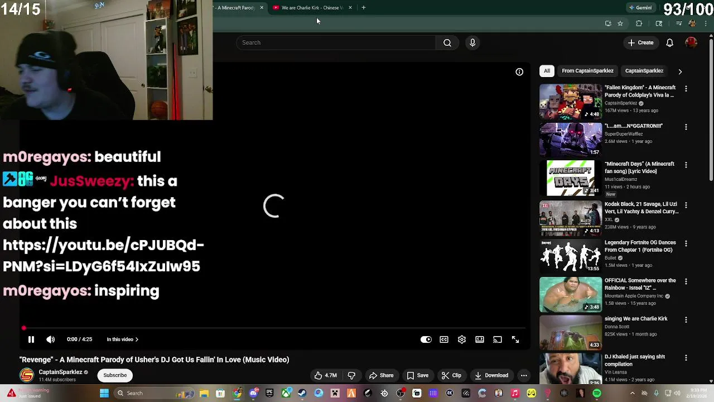714x402 pixels.
Task: Close the Minecraft Parody browser tab
Action: click(x=262, y=8)
